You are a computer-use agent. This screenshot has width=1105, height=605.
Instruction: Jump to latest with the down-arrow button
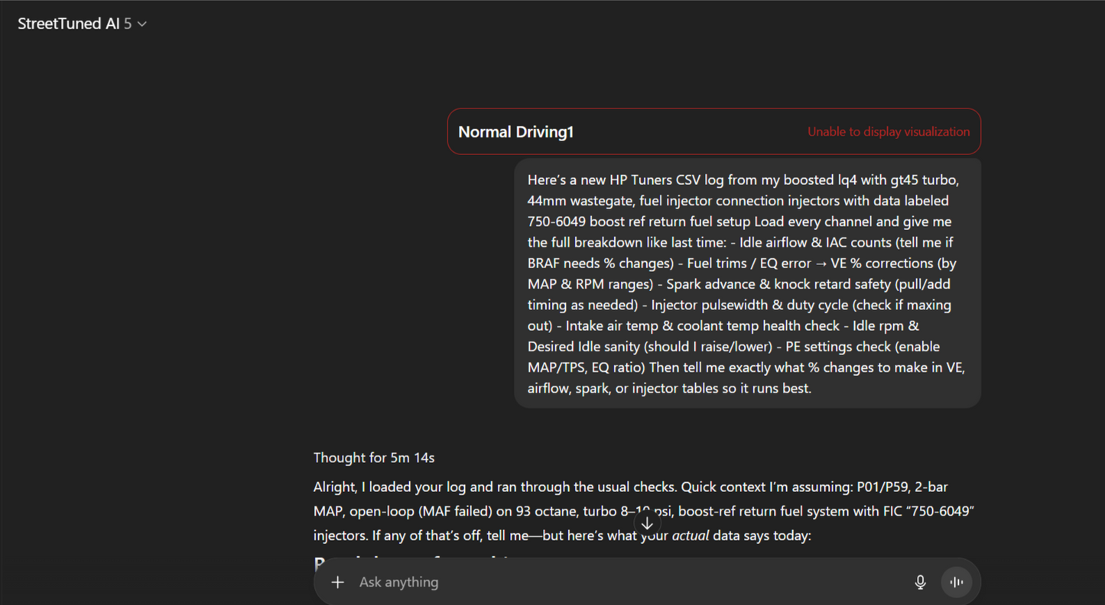click(x=647, y=523)
